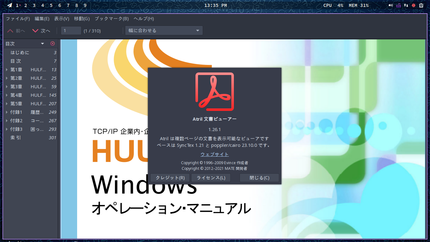Image resolution: width=430 pixels, height=242 pixels.
Task: Open the 幅に合わせる zoom dropdown
Action: [164, 31]
